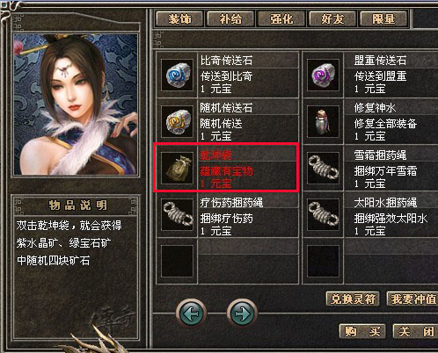Image resolution: width=438 pixels, height=353 pixels.
Task: Select the 雪霜捆药绳 rope icon
Action: point(323,169)
